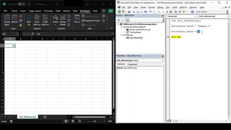The image size is (231, 130).
Task: Open the Comments button in Excel
Action: (x=104, y=11)
